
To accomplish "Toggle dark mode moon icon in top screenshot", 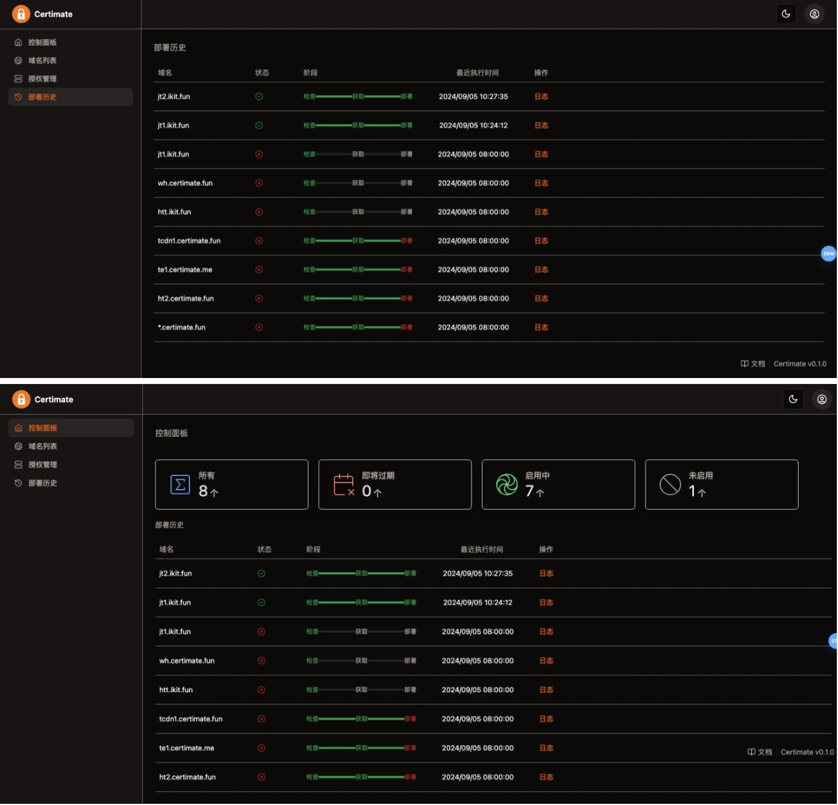I will 785,14.
